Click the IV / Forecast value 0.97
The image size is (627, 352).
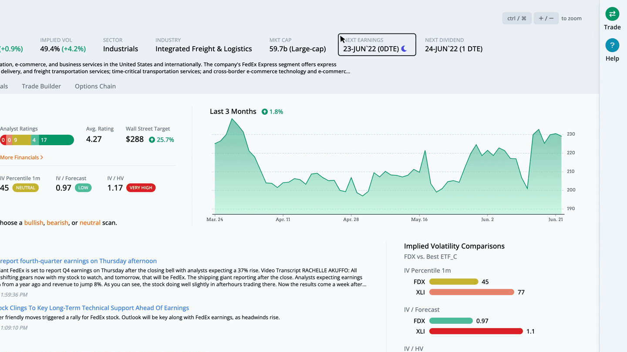click(x=64, y=188)
